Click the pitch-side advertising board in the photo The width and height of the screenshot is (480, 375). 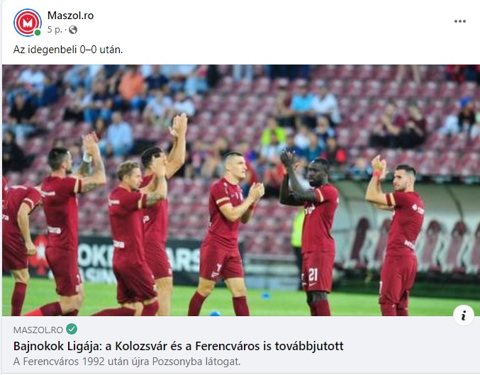tap(123, 259)
